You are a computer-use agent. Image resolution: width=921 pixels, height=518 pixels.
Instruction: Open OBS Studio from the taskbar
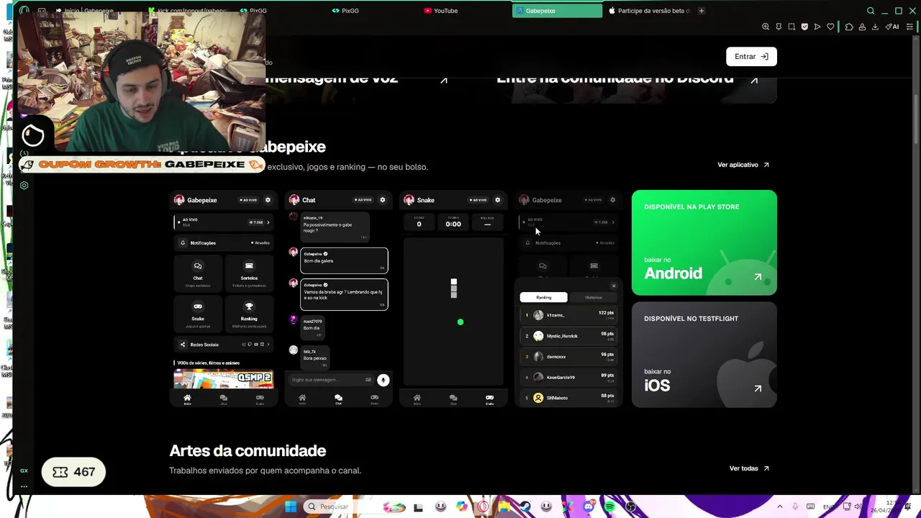point(631,506)
